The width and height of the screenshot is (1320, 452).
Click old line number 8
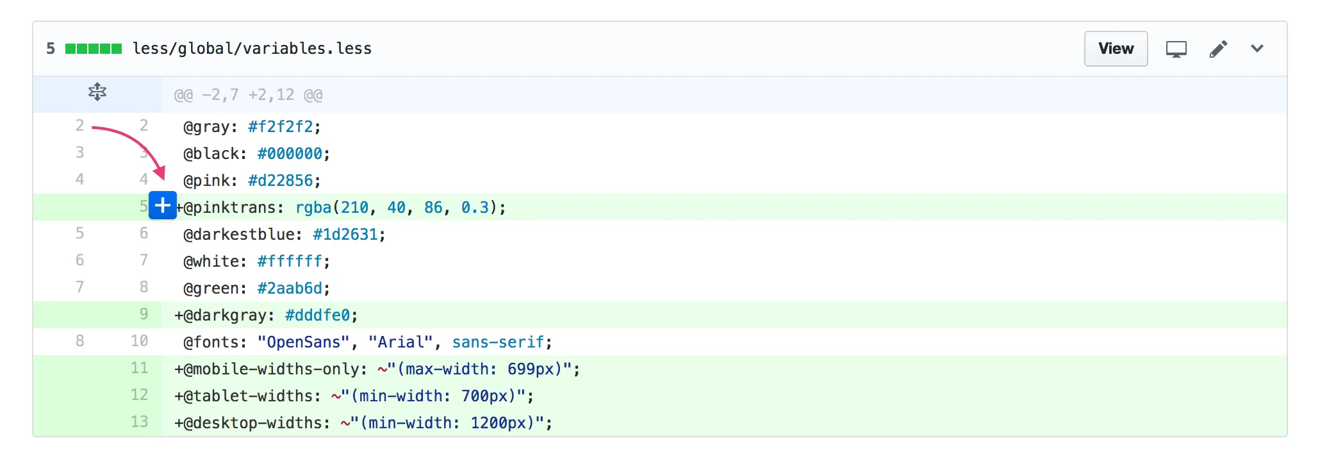[79, 341]
